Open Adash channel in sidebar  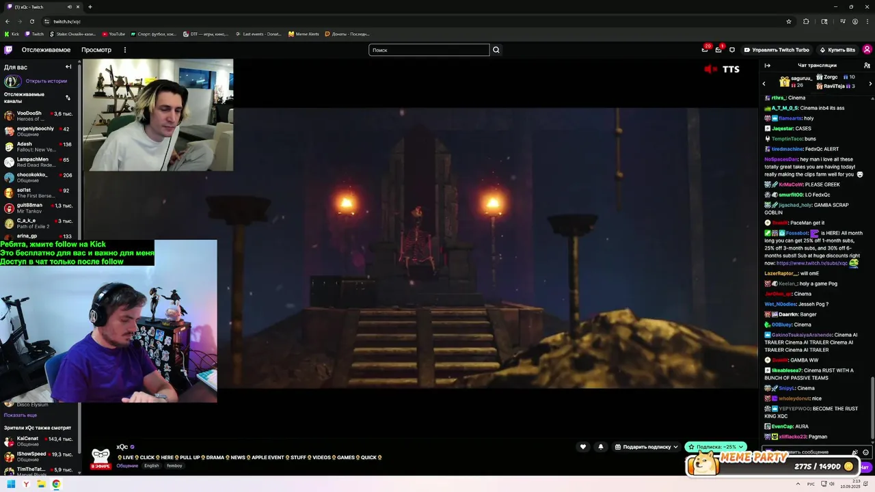point(40,147)
